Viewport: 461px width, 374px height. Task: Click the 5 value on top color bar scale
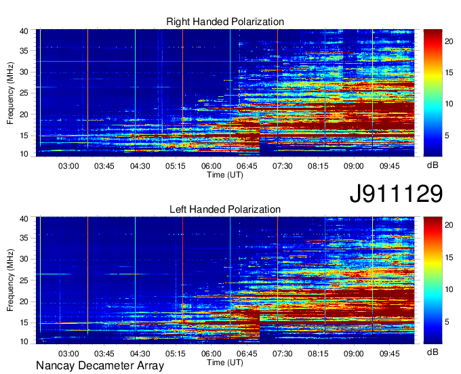coord(447,136)
